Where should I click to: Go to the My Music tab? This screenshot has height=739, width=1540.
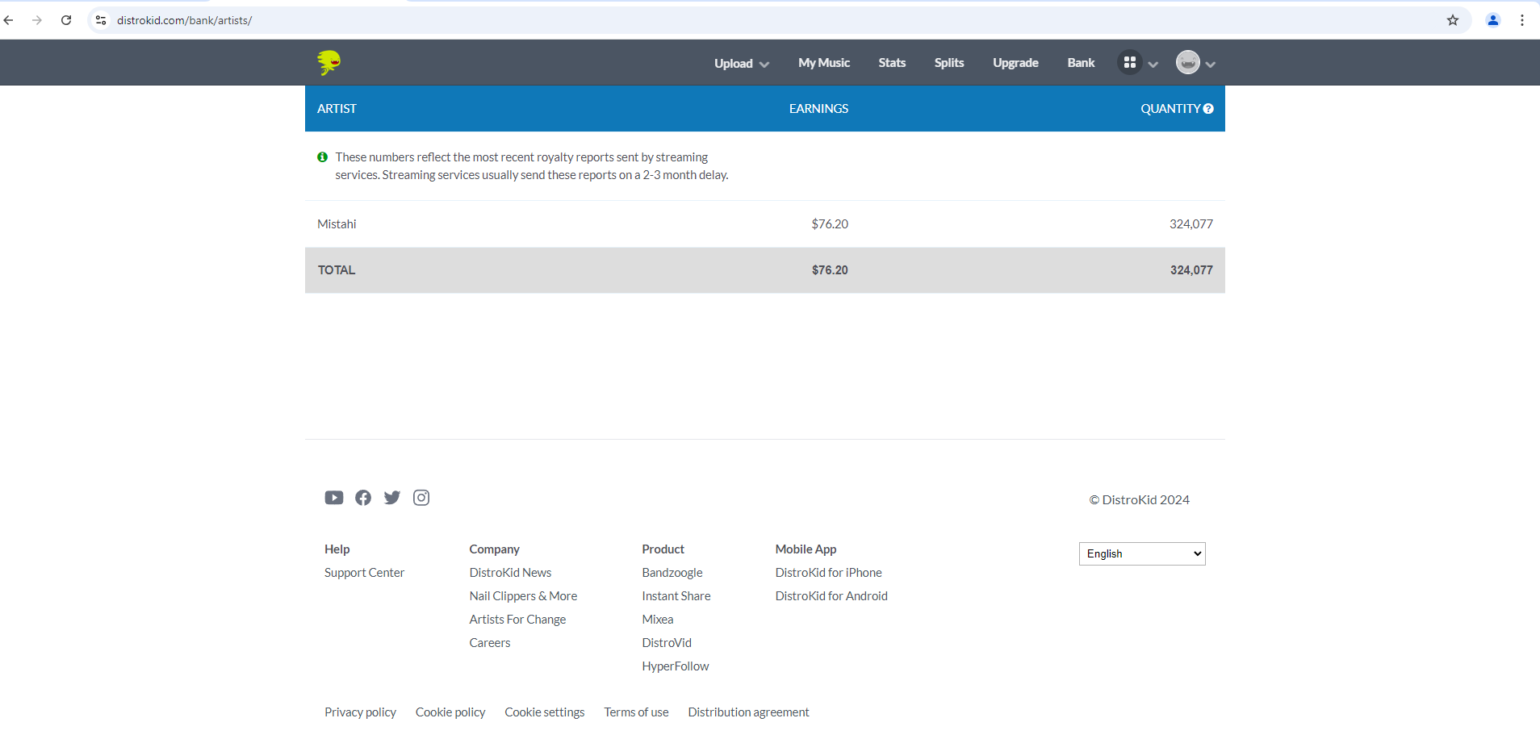[823, 63]
